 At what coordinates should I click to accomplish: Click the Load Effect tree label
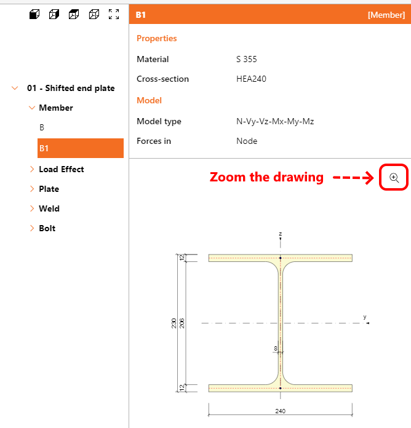62,169
